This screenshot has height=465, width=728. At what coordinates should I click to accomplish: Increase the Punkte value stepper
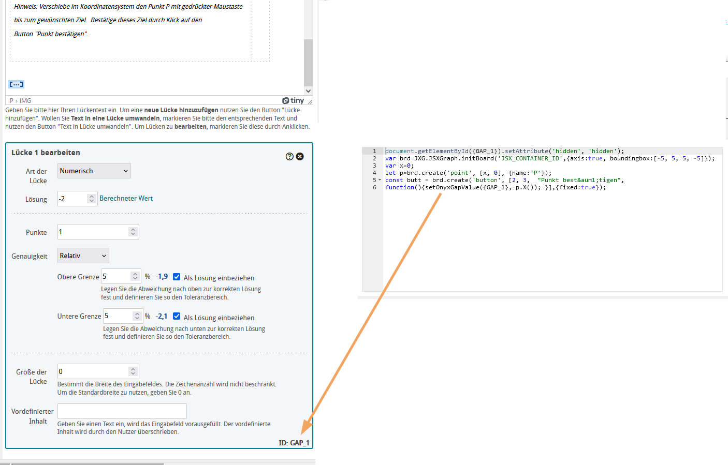pyautogui.click(x=134, y=229)
